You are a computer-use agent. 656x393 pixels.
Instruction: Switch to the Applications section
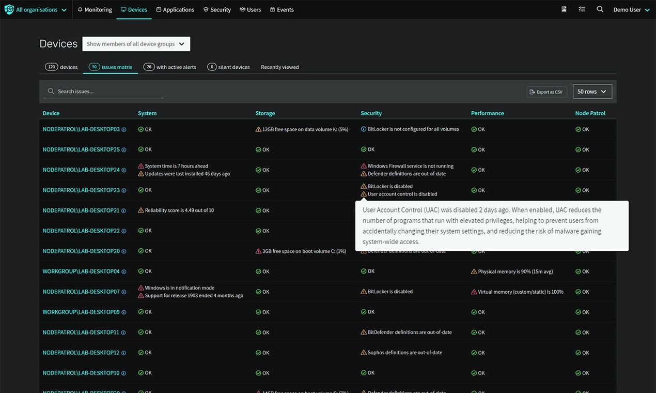pos(175,9)
